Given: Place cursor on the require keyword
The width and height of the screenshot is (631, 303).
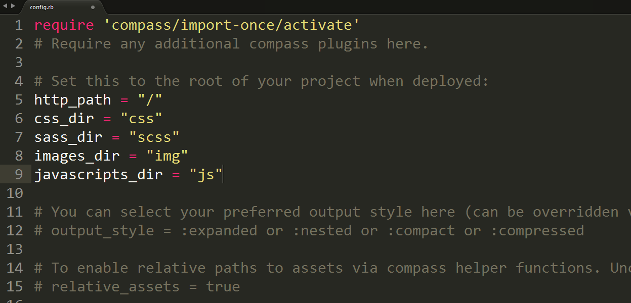Looking at the screenshot, I should (x=64, y=25).
